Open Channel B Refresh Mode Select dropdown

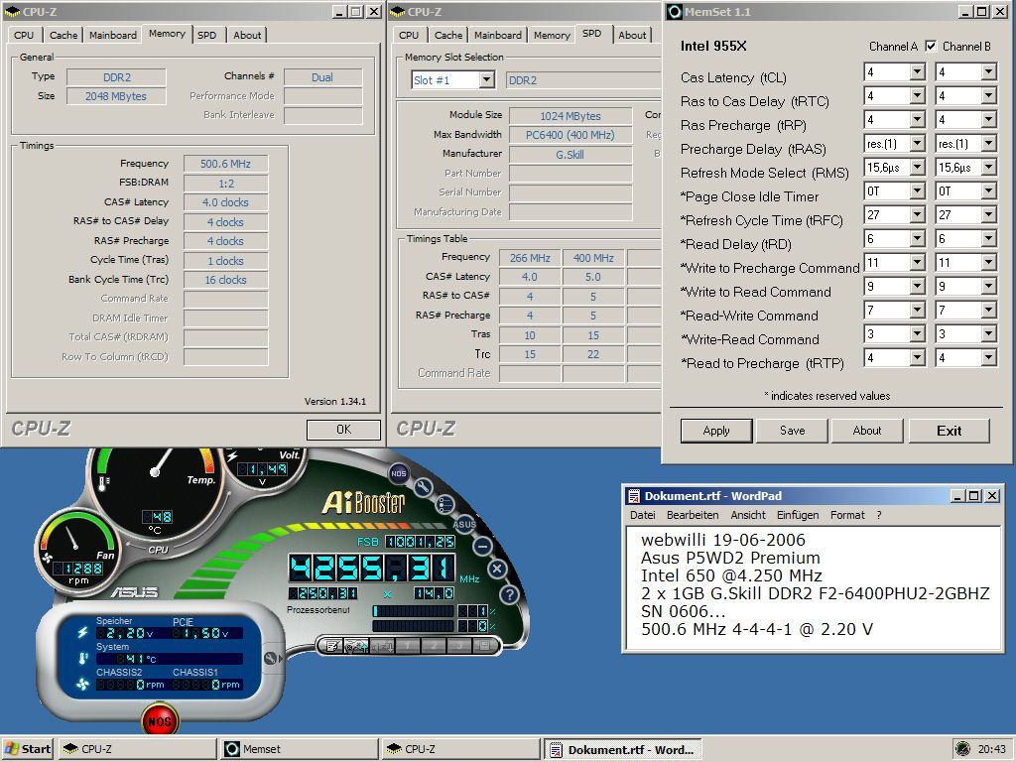pos(988,168)
